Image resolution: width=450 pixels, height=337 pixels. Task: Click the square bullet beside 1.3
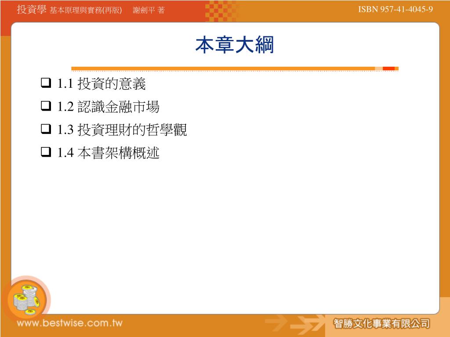click(x=46, y=129)
